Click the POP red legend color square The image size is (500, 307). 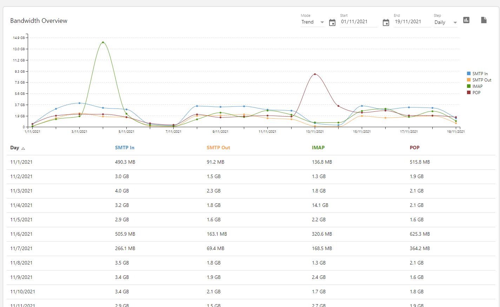tap(469, 93)
